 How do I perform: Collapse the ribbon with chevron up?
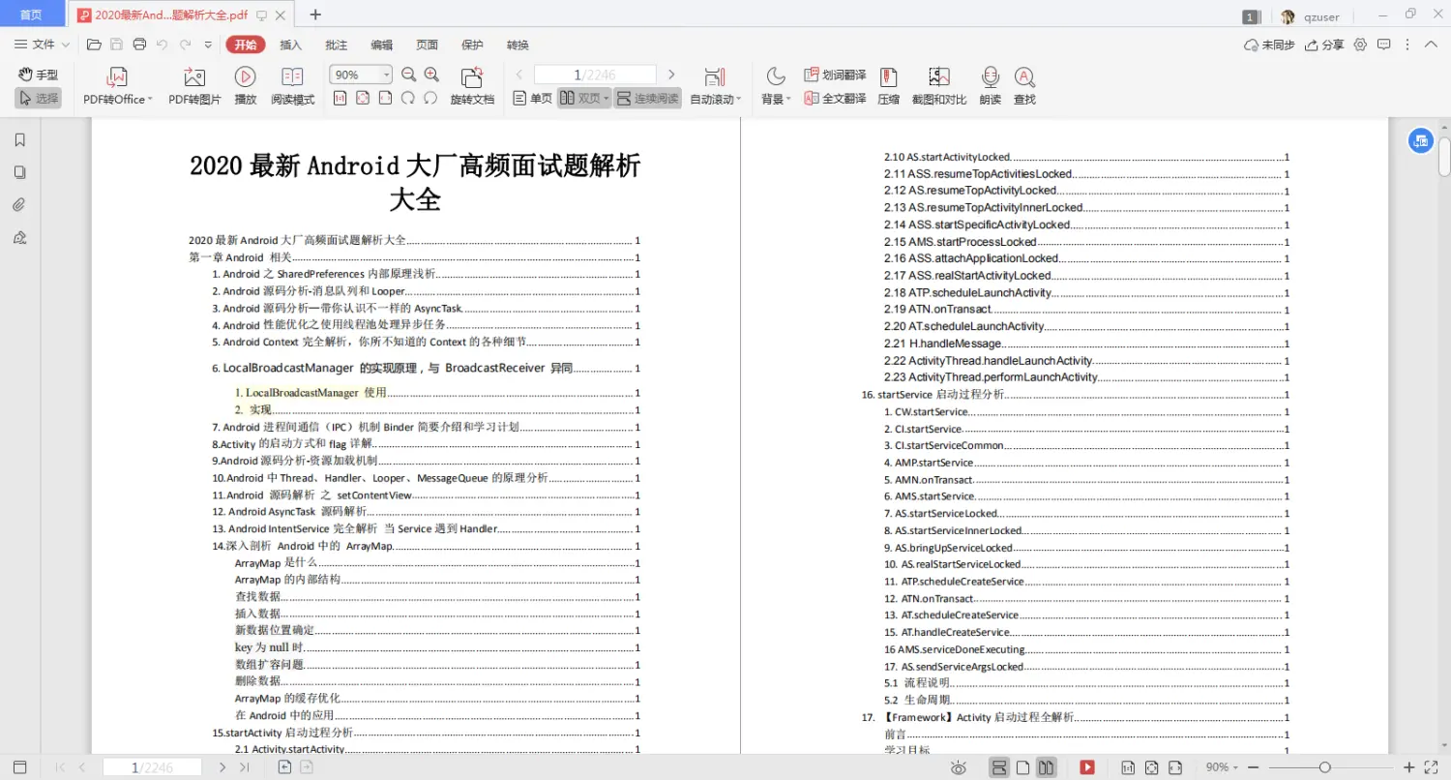pos(1432,45)
